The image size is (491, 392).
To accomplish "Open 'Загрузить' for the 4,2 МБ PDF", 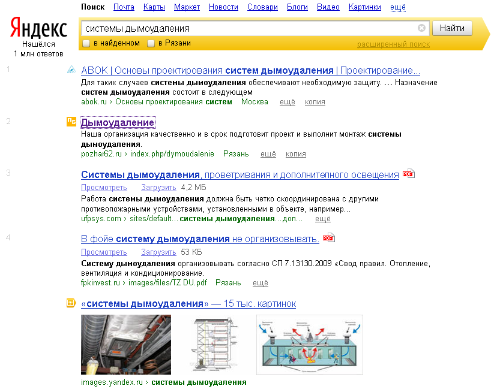I will coord(158,187).
